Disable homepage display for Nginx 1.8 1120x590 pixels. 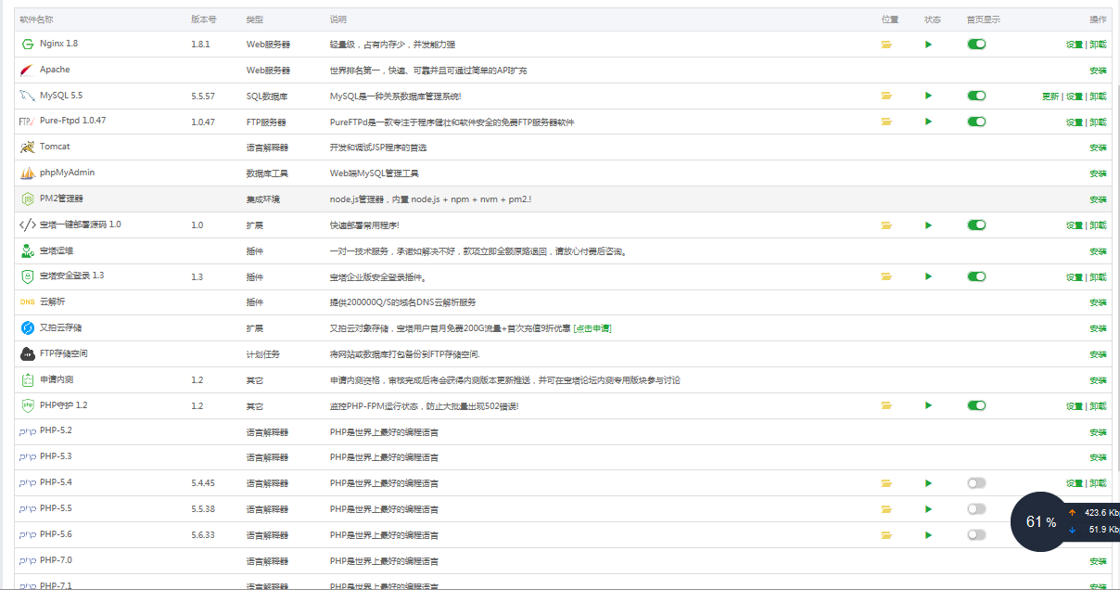976,44
